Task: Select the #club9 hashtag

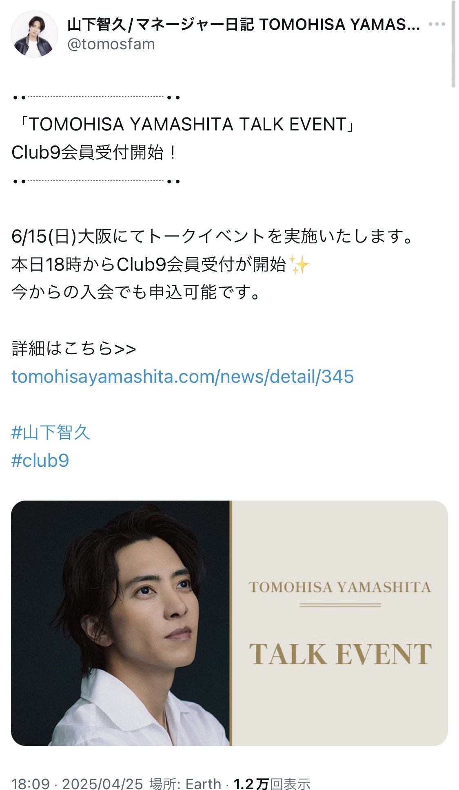Action: 40,461
